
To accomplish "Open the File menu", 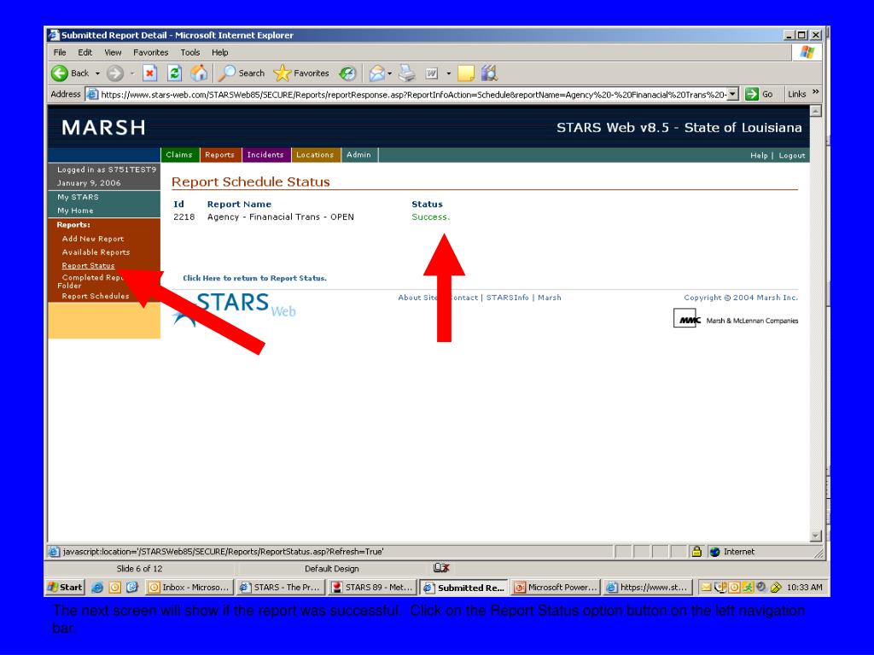I will point(60,52).
